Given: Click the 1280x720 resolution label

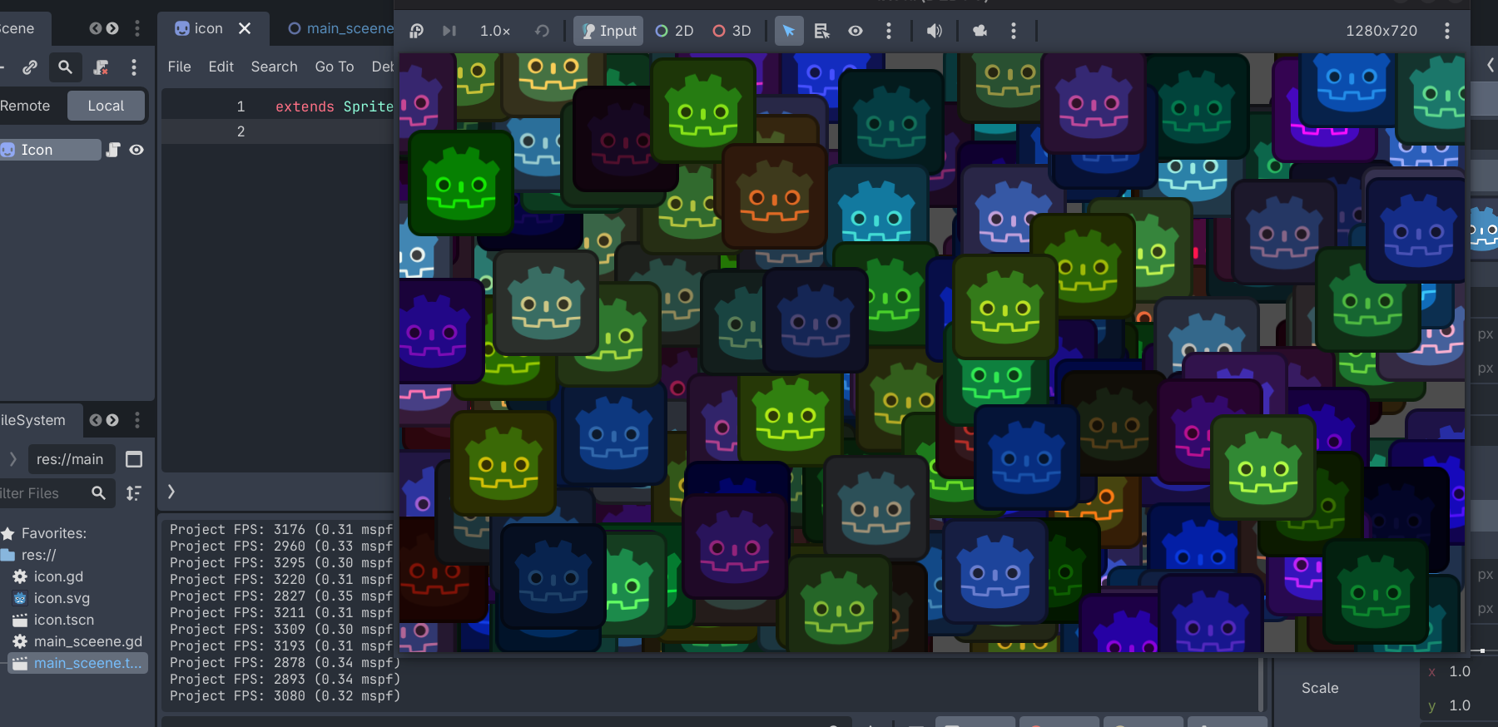Looking at the screenshot, I should [x=1381, y=31].
